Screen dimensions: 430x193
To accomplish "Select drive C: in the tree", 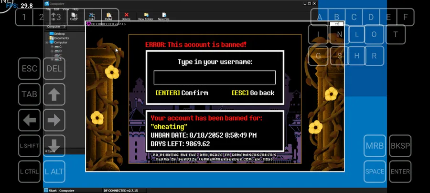I will click(x=58, y=47).
